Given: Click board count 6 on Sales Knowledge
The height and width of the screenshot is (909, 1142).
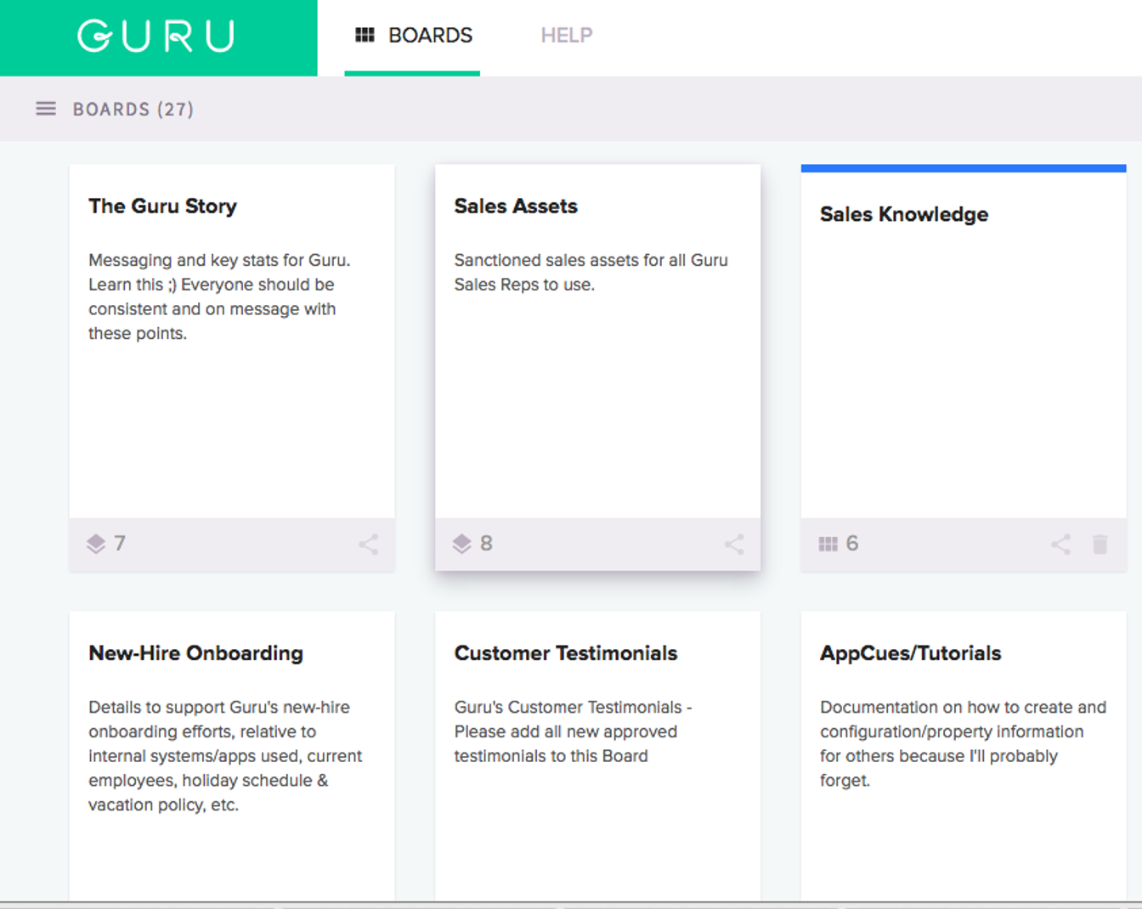Looking at the screenshot, I should pyautogui.click(x=852, y=544).
